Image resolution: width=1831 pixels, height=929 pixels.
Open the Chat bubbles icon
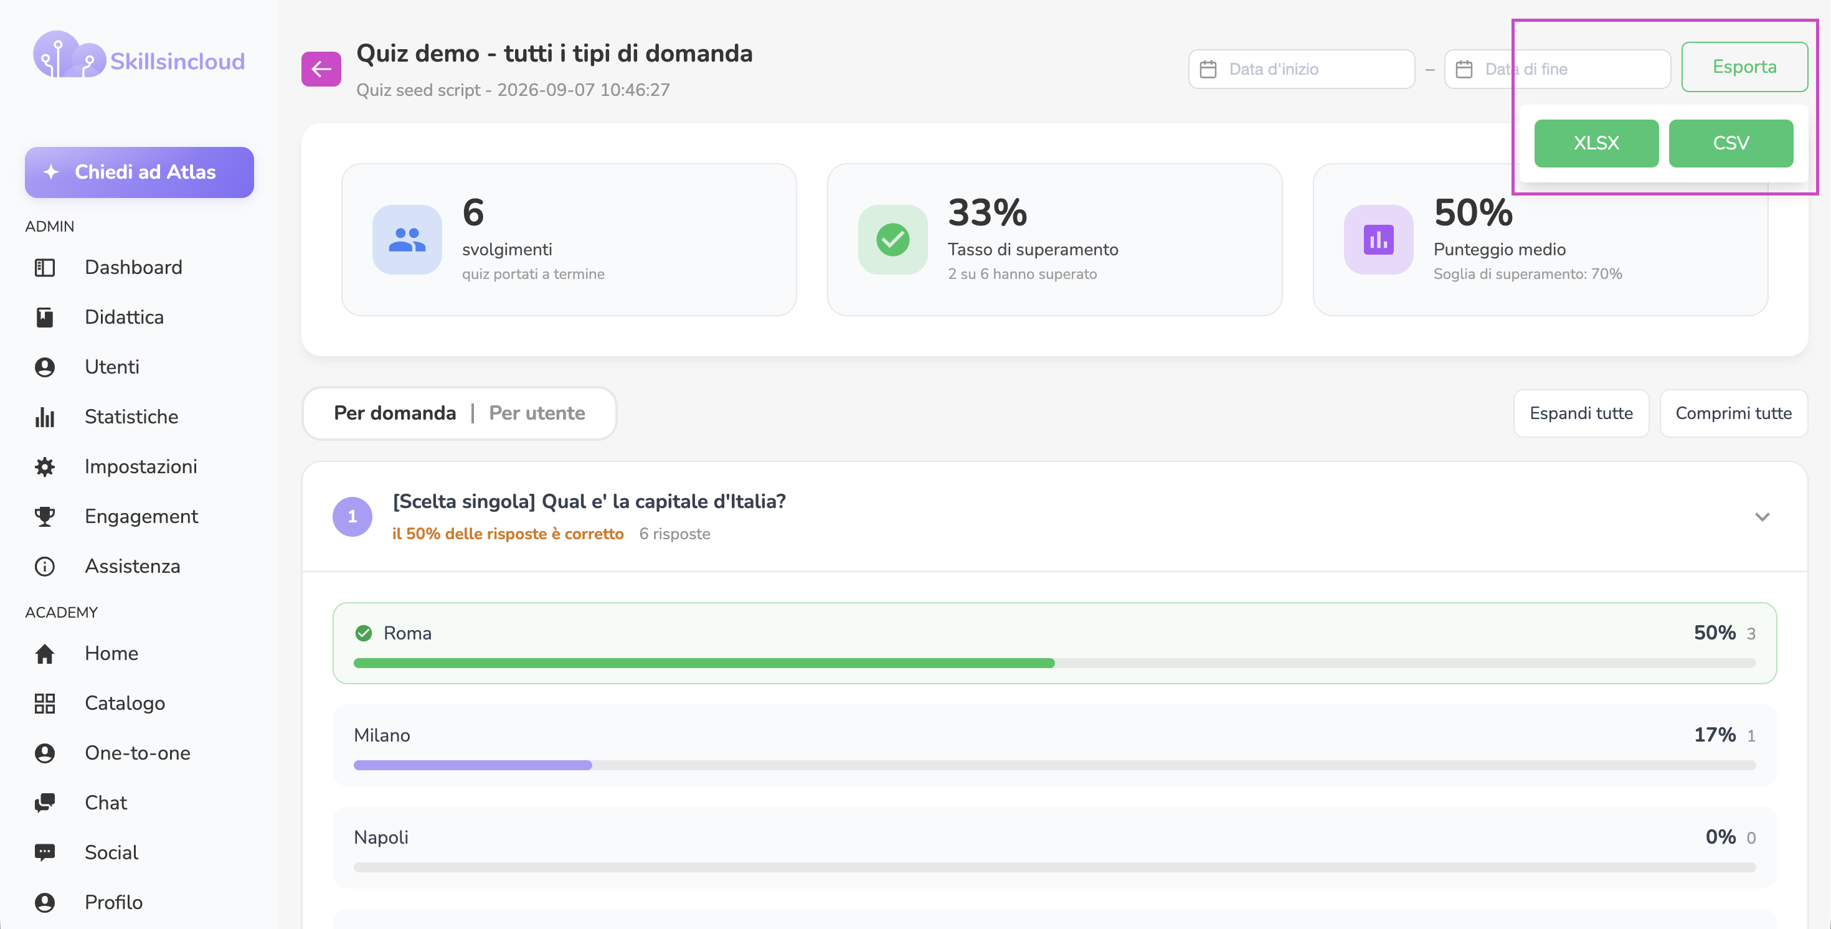tap(45, 803)
